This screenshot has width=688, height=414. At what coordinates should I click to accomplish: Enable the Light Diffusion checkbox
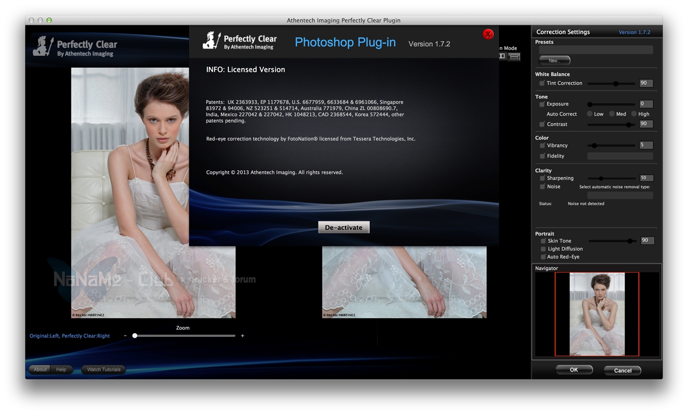pos(543,249)
